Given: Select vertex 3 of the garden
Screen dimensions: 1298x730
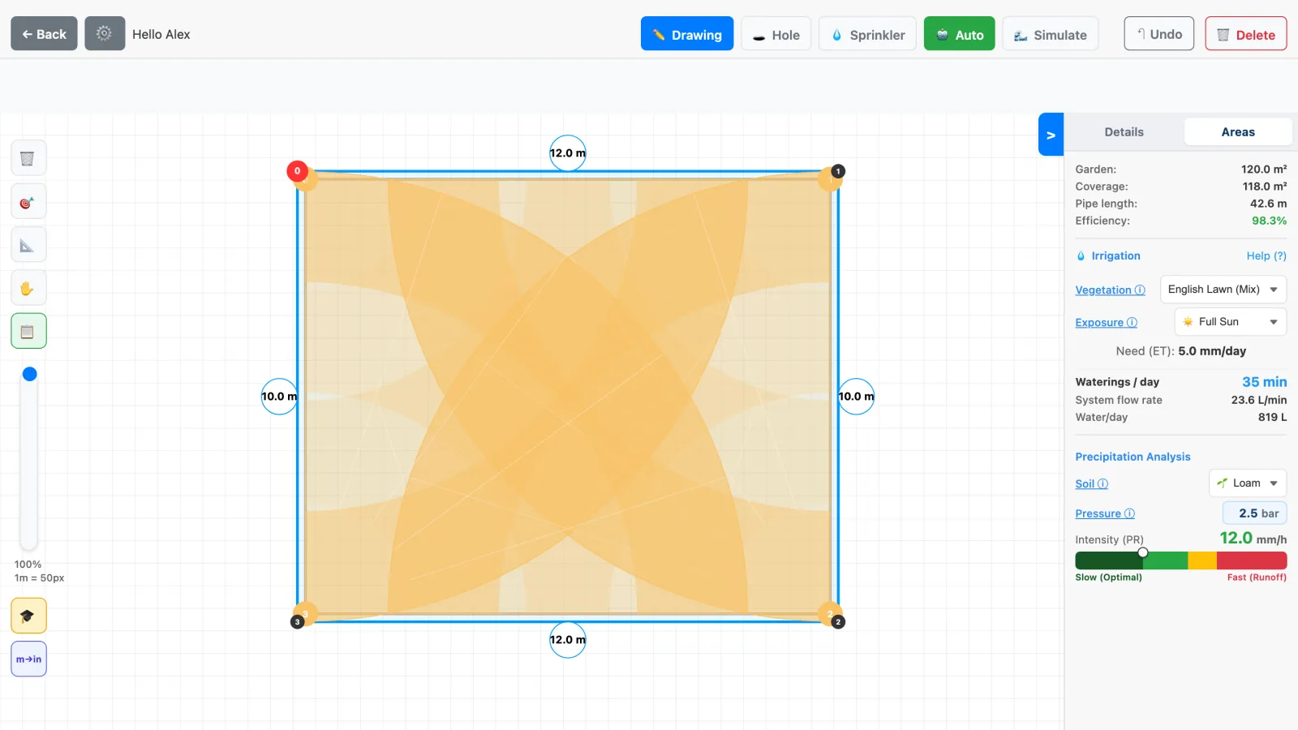Looking at the screenshot, I should (x=297, y=622).
